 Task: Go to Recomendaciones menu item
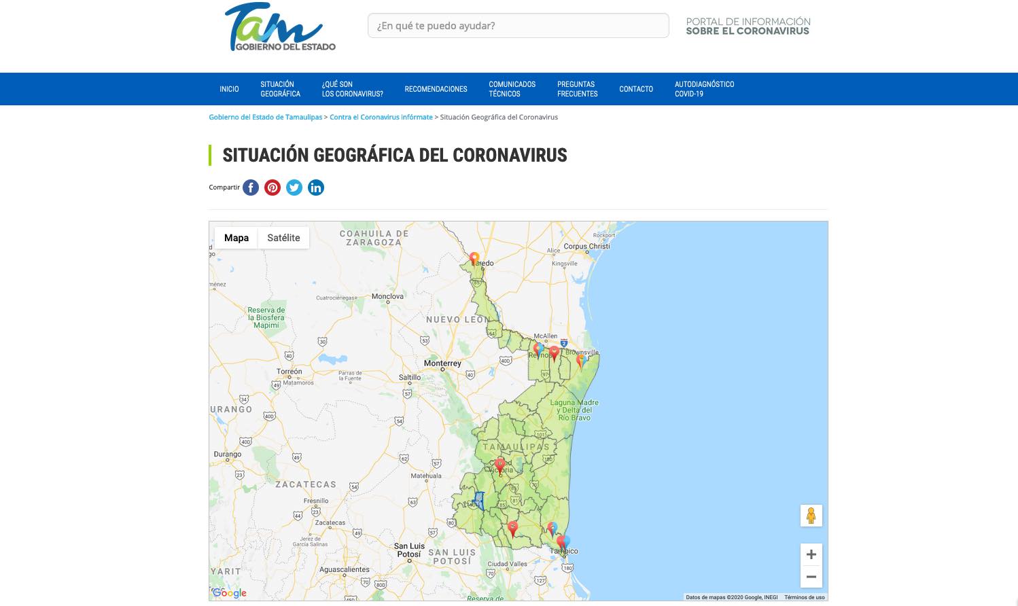pos(436,89)
